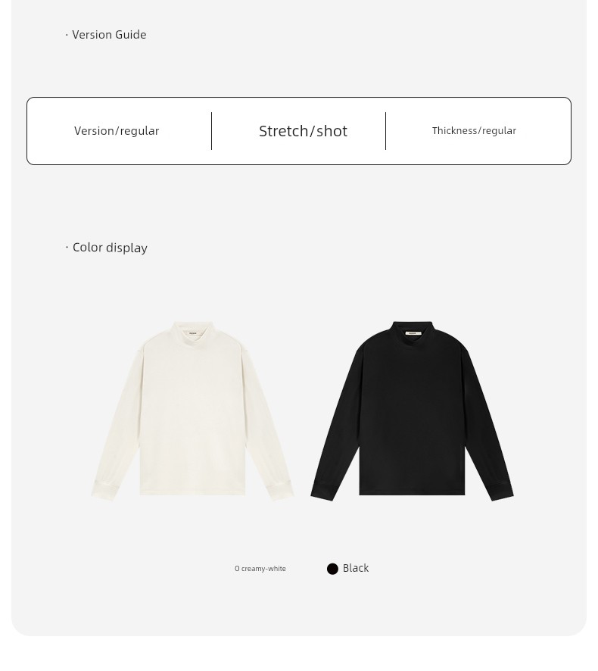Click divider between Version and Stretch
This screenshot has height=671, width=598.
point(211,131)
